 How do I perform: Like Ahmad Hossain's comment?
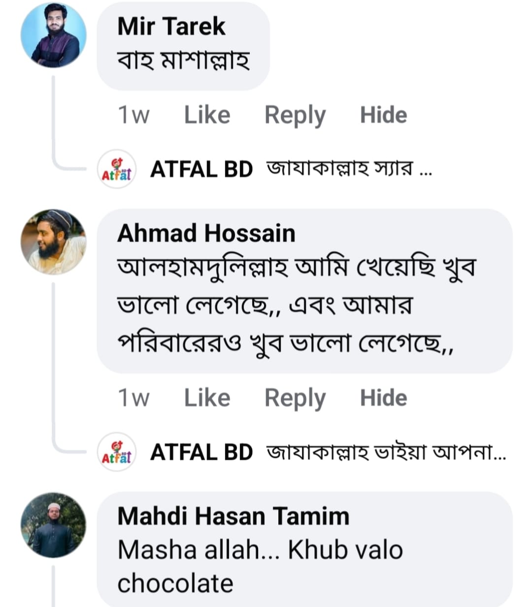(x=207, y=398)
